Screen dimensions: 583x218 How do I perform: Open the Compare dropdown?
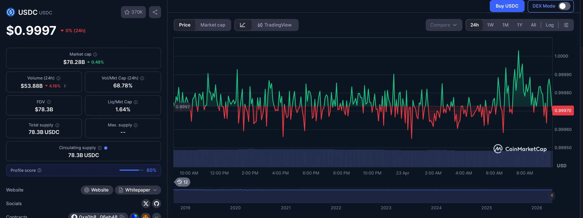[x=444, y=25]
